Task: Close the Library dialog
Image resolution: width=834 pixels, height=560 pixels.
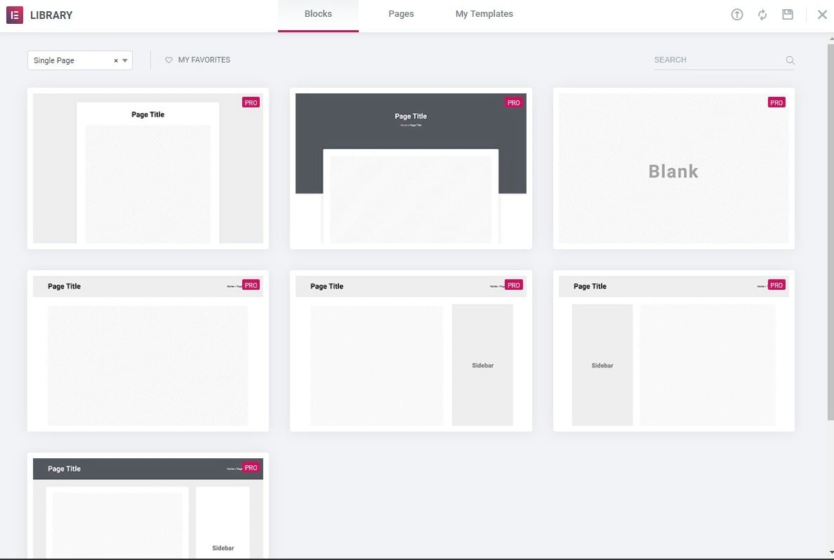Action: [822, 15]
